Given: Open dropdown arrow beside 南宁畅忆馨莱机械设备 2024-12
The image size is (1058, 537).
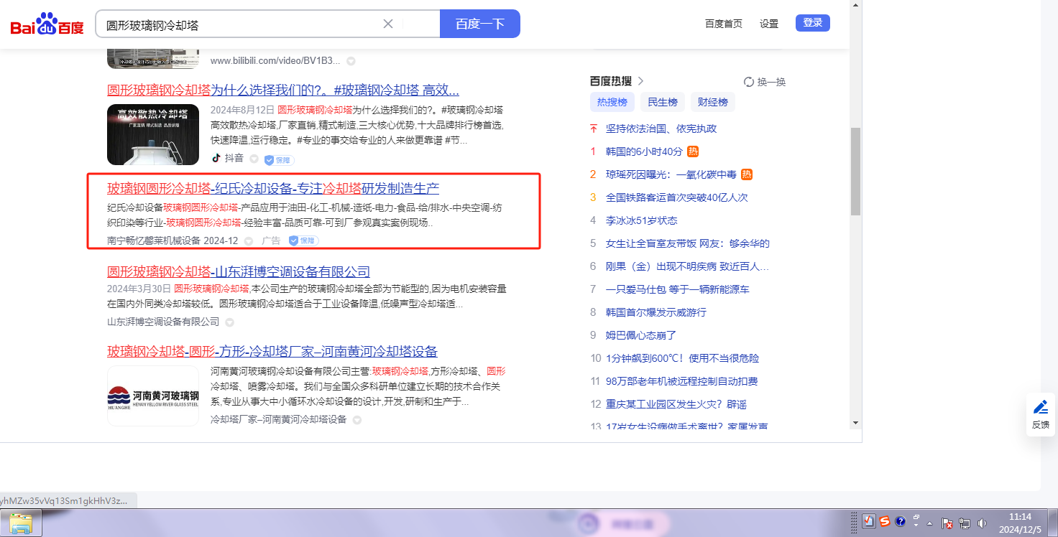Looking at the screenshot, I should pos(249,241).
